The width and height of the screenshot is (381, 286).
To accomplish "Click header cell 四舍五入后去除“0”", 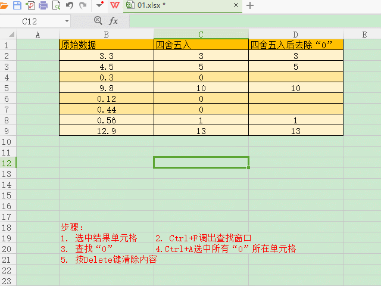I will (296, 45).
